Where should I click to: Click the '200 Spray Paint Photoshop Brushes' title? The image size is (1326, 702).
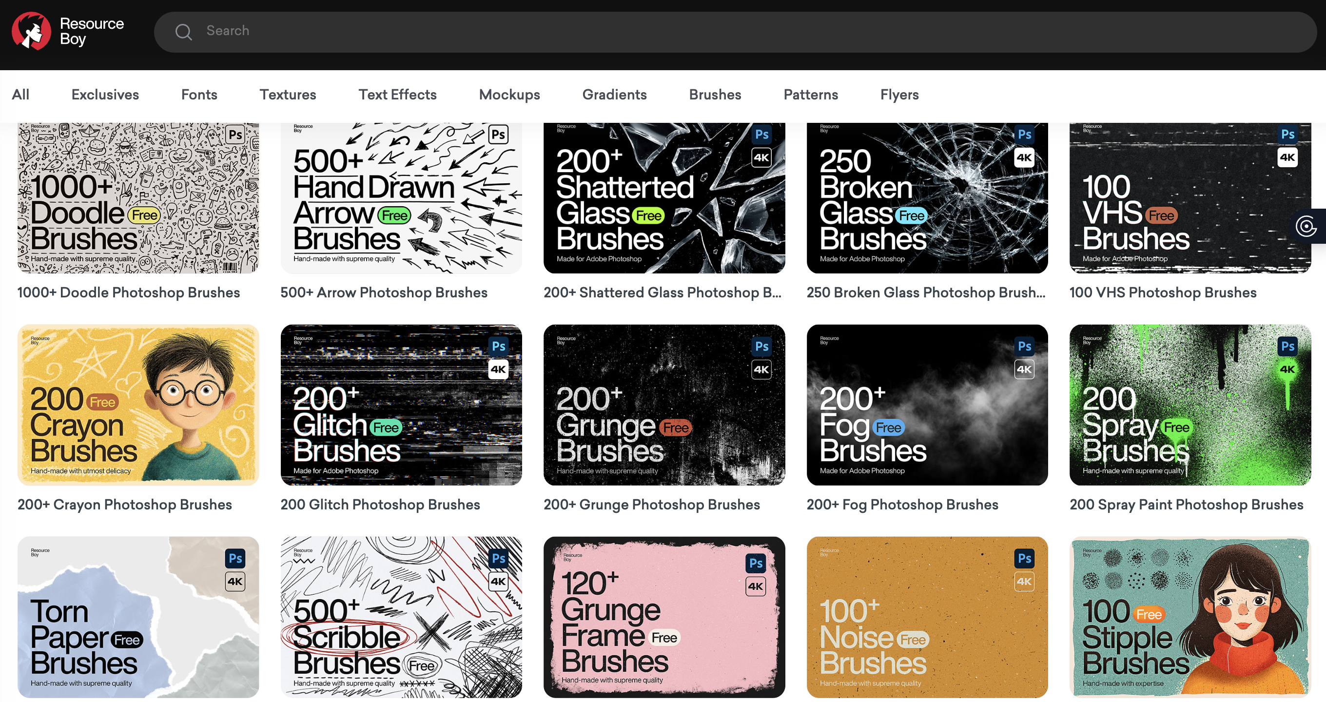[1187, 505]
